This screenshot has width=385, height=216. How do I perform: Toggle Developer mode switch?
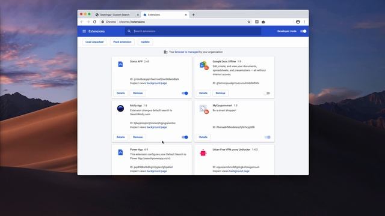(x=303, y=31)
